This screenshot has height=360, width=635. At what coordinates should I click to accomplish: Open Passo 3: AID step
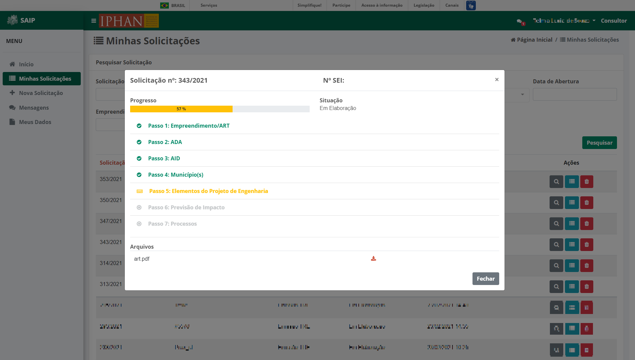point(164,158)
